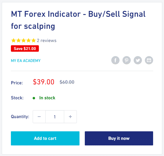
Task: Open MY EA ACADEMY vendor link
Action: click(x=26, y=61)
